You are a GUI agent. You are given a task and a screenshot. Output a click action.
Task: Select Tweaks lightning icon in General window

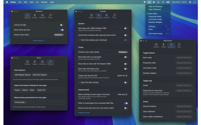pyautogui.click(x=35, y=15)
